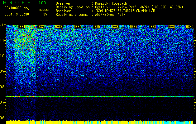The width and height of the screenshot is (196, 124).
Task: Click the HROFFT title text
Action: tap(19, 2)
